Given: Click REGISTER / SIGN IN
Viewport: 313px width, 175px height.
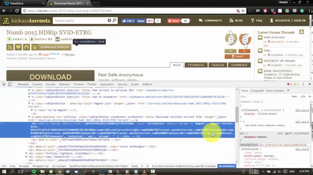Looking at the screenshot, I should click(x=288, y=21).
